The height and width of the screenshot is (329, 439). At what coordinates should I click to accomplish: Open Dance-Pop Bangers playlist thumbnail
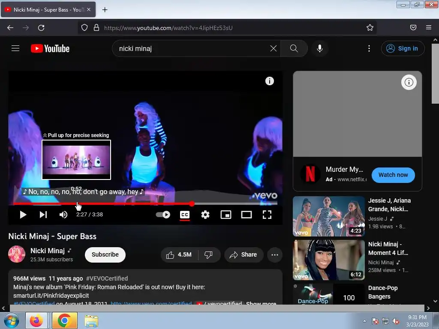tap(329, 294)
